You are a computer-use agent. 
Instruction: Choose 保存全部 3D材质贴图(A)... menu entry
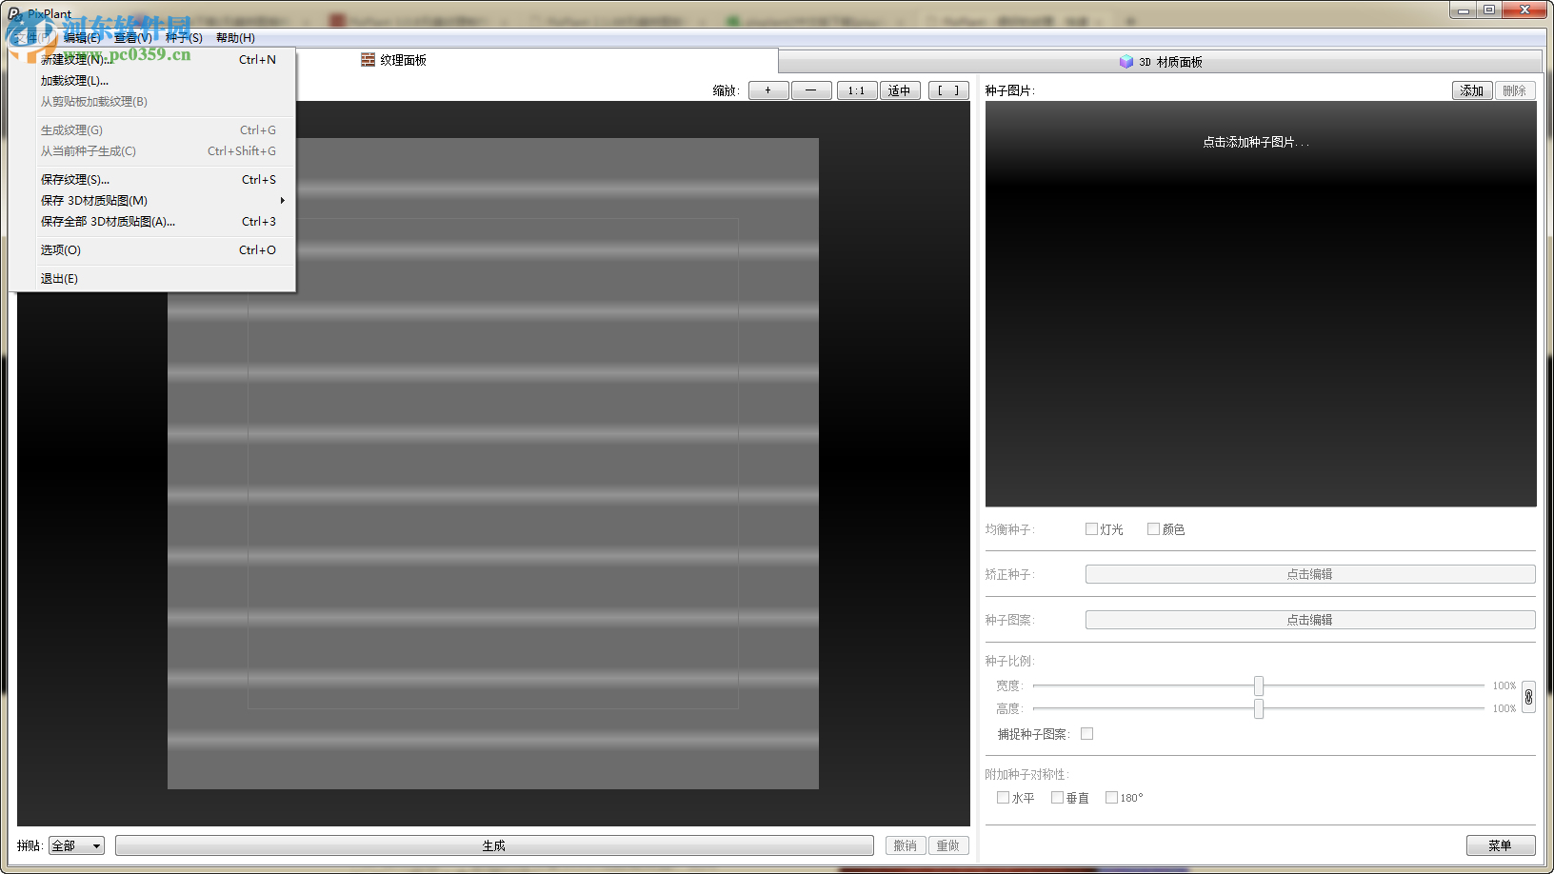tap(152, 222)
